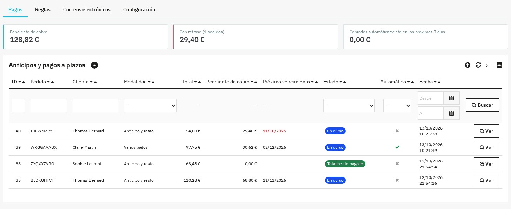511x209 pixels.
Task: Click the database export icon
Action: tap(499, 65)
